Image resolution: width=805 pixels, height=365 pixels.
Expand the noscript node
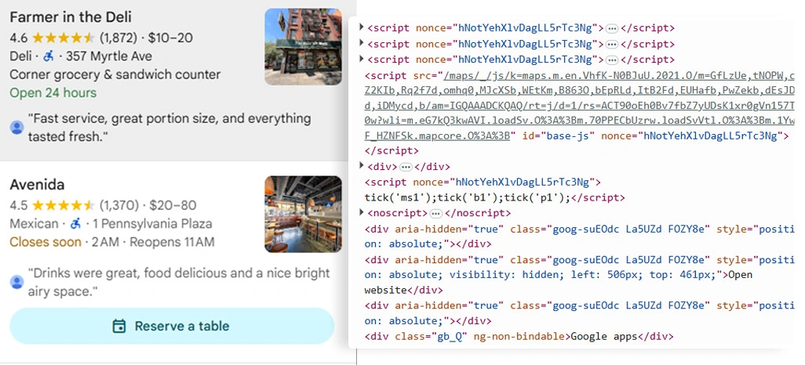pyautogui.click(x=362, y=212)
